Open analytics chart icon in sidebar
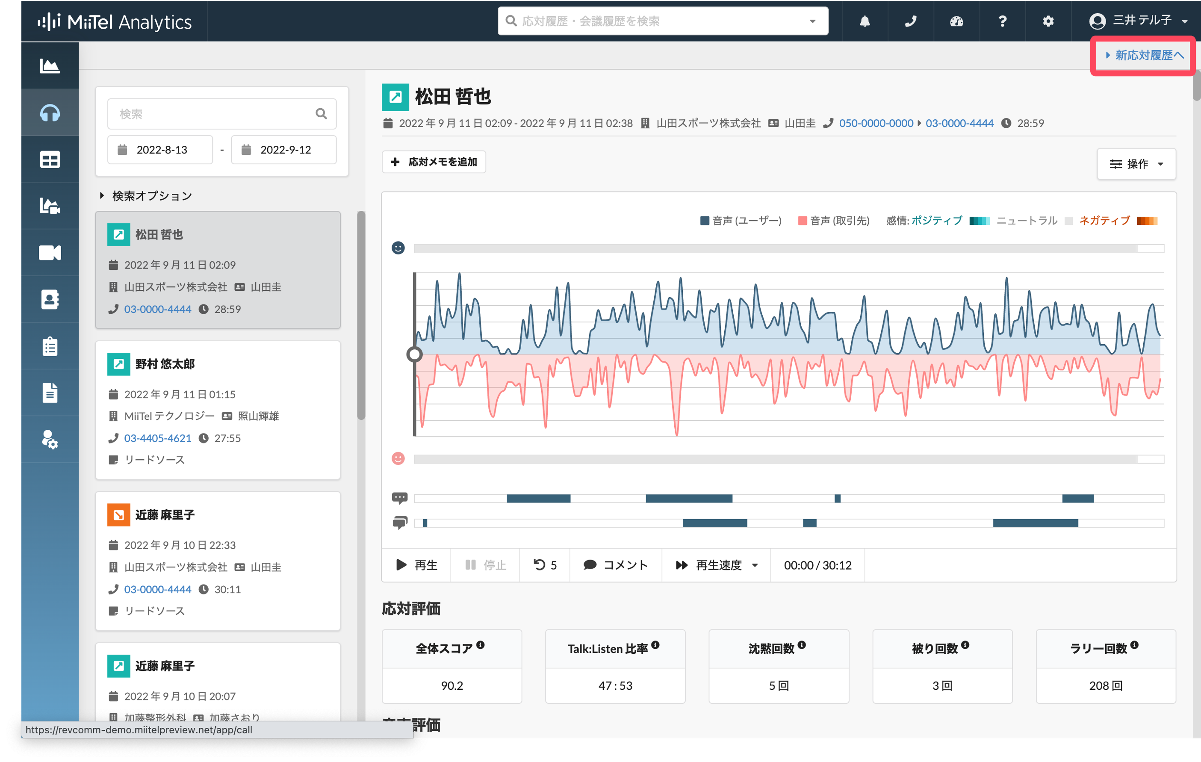This screenshot has height=762, width=1201. [50, 66]
